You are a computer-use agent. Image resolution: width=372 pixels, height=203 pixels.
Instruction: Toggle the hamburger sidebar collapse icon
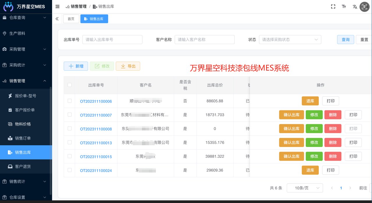(x=57, y=6)
